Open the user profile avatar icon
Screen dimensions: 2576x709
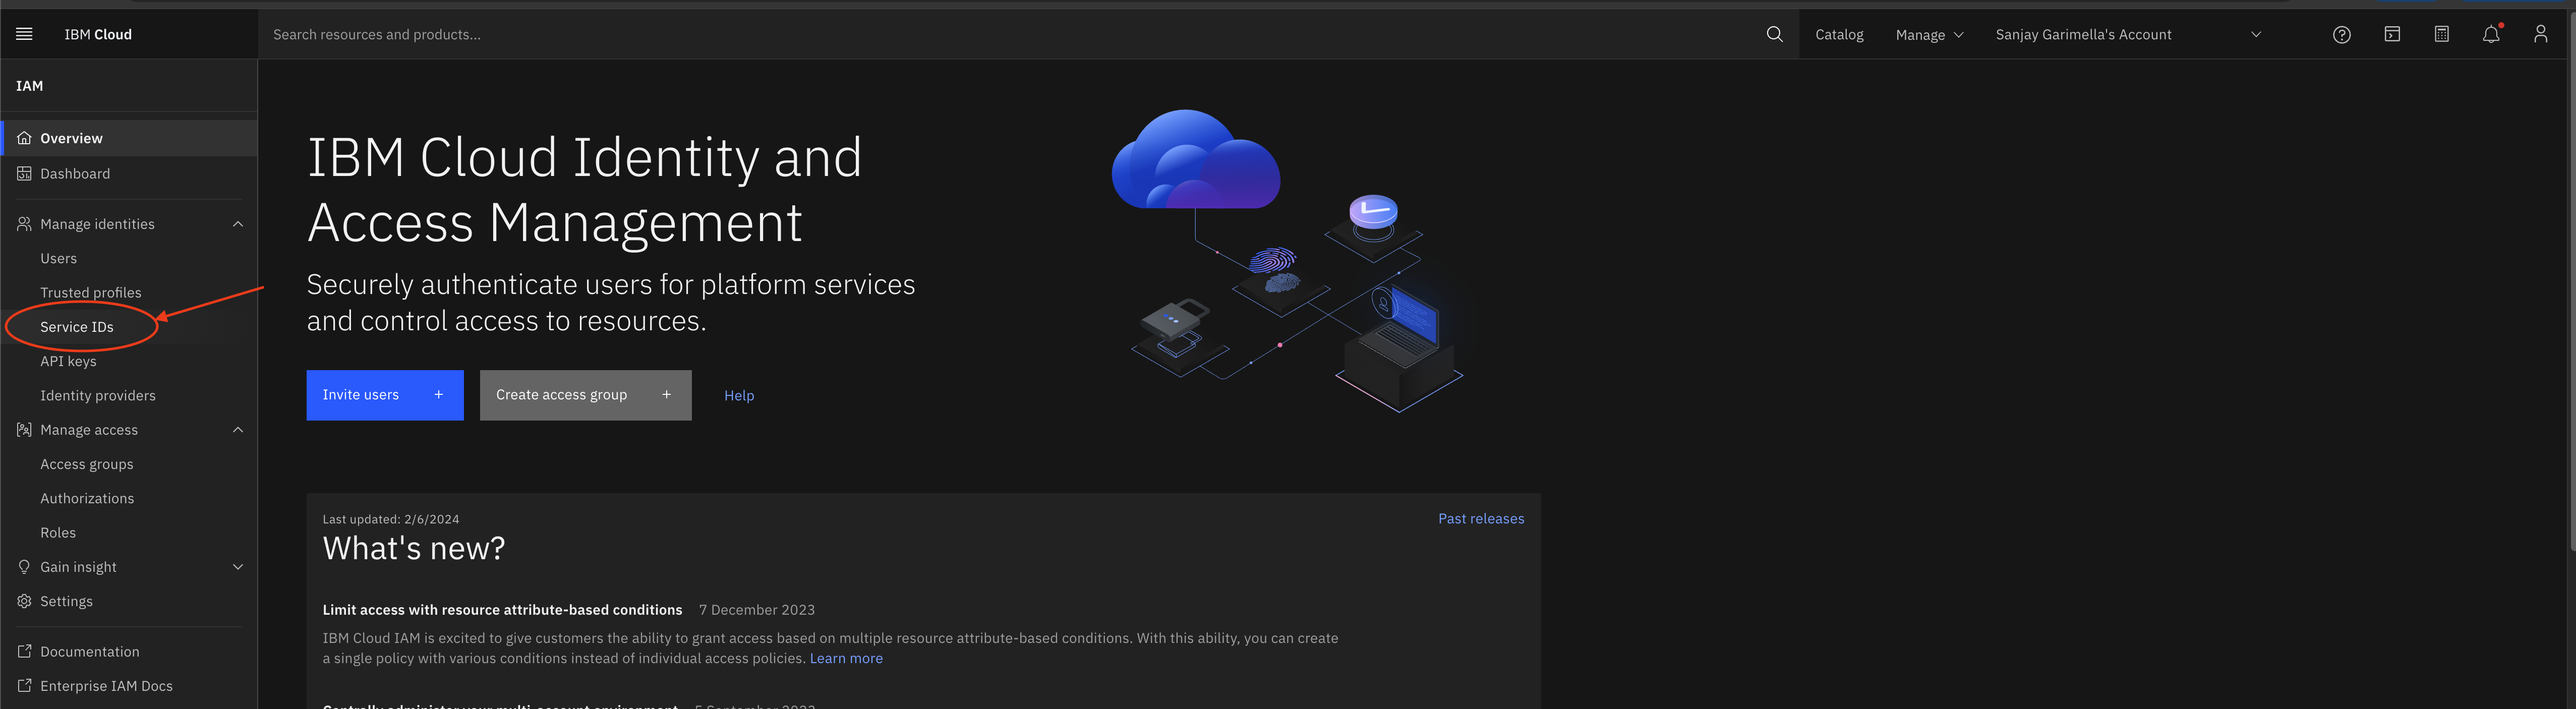click(x=2540, y=34)
